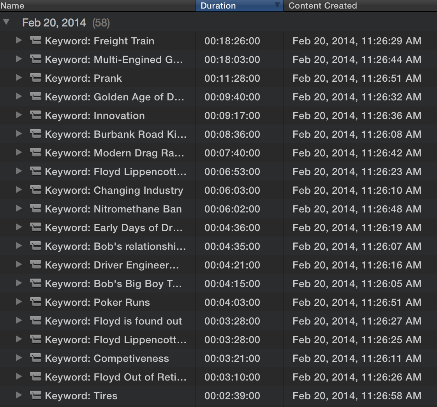The image size is (437, 407).
Task: Expand the Innovation keyword row
Action: [x=19, y=115]
